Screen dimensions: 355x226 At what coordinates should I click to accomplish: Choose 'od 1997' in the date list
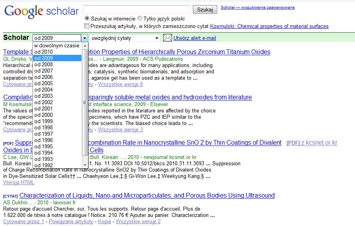point(57,134)
